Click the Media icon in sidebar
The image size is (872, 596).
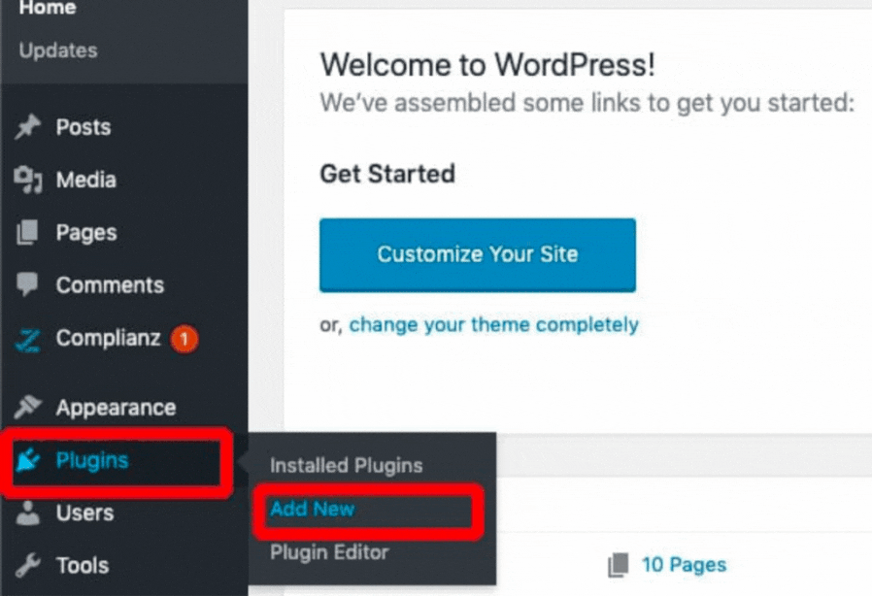28,180
